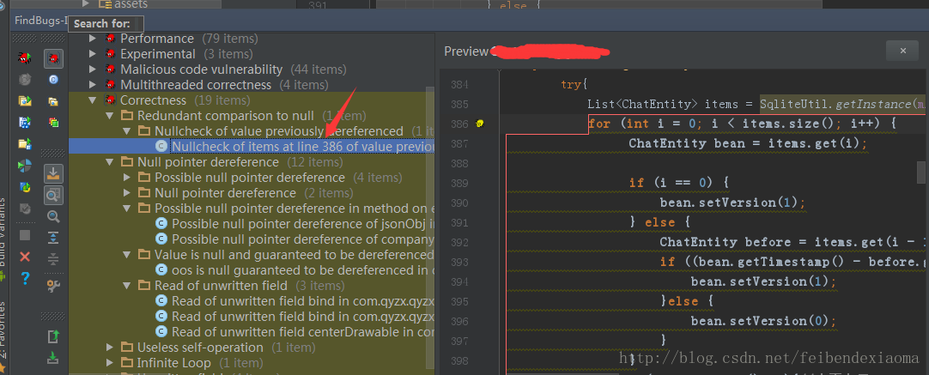This screenshot has width=929, height=375.
Task: Click Analyze Project Files icon
Action: [25, 144]
